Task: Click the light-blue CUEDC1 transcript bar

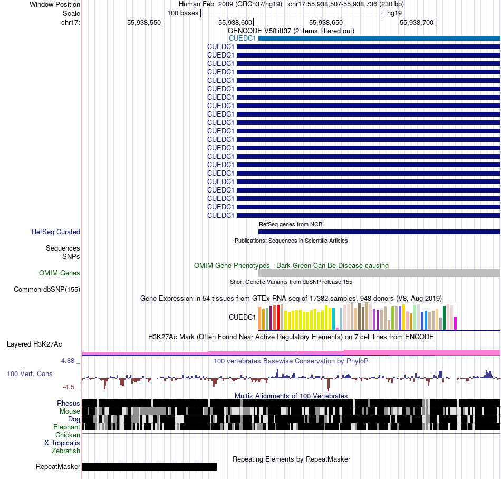Action: point(379,39)
